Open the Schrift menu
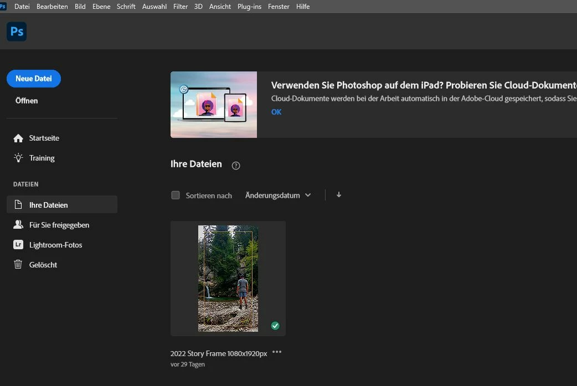This screenshot has width=577, height=386. click(x=126, y=7)
